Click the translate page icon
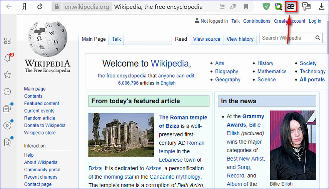The width and height of the screenshot is (329, 189). click(233, 7)
